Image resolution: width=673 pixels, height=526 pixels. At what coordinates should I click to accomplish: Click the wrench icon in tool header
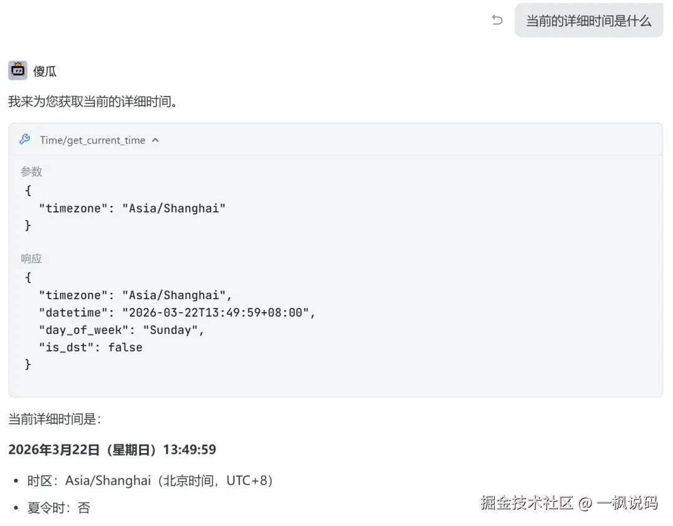click(x=25, y=140)
